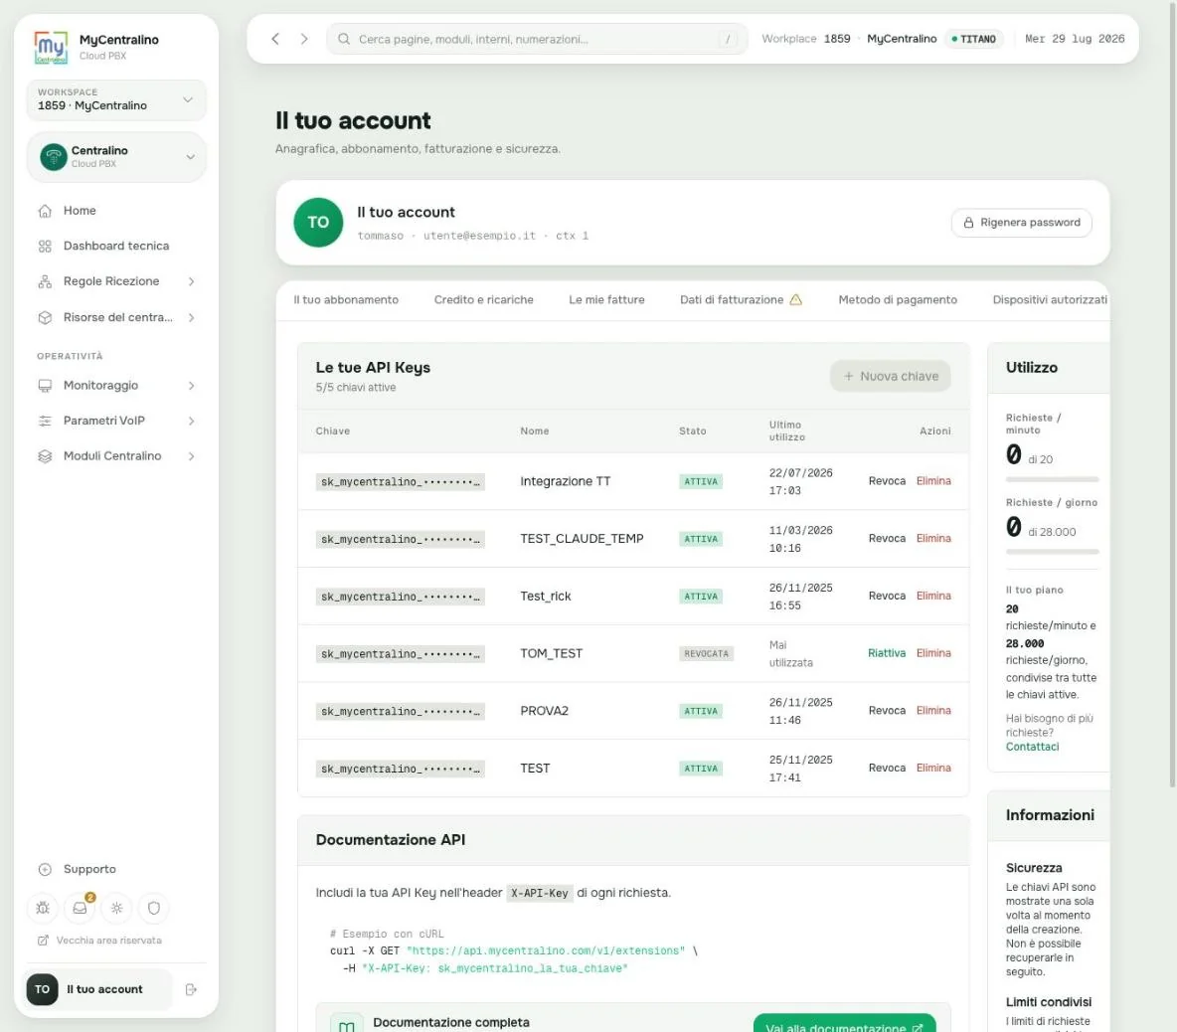Expand the Monitoraggio sidebar section

point(115,385)
